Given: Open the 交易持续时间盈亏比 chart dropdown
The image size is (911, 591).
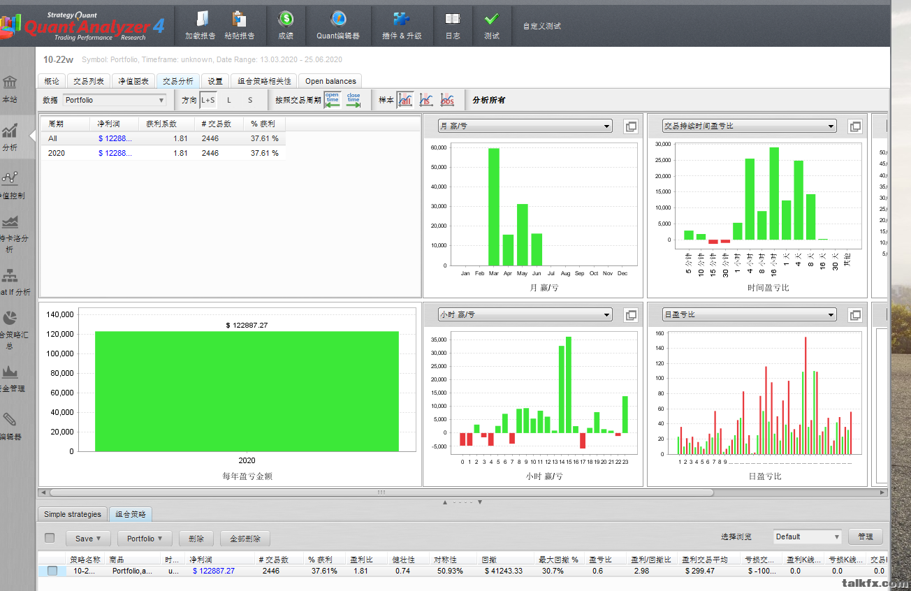Looking at the screenshot, I should [x=749, y=126].
